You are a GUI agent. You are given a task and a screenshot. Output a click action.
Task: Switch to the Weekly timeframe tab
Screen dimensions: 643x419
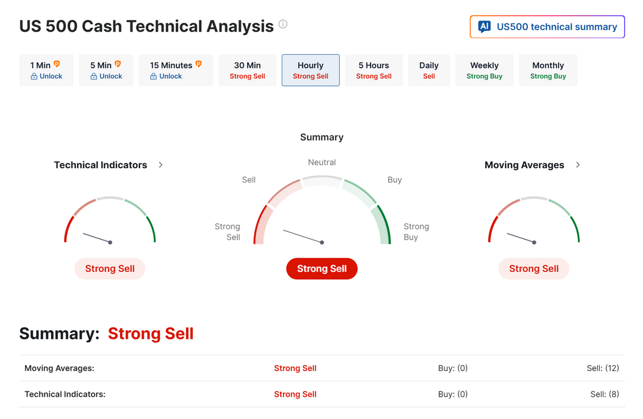(484, 70)
